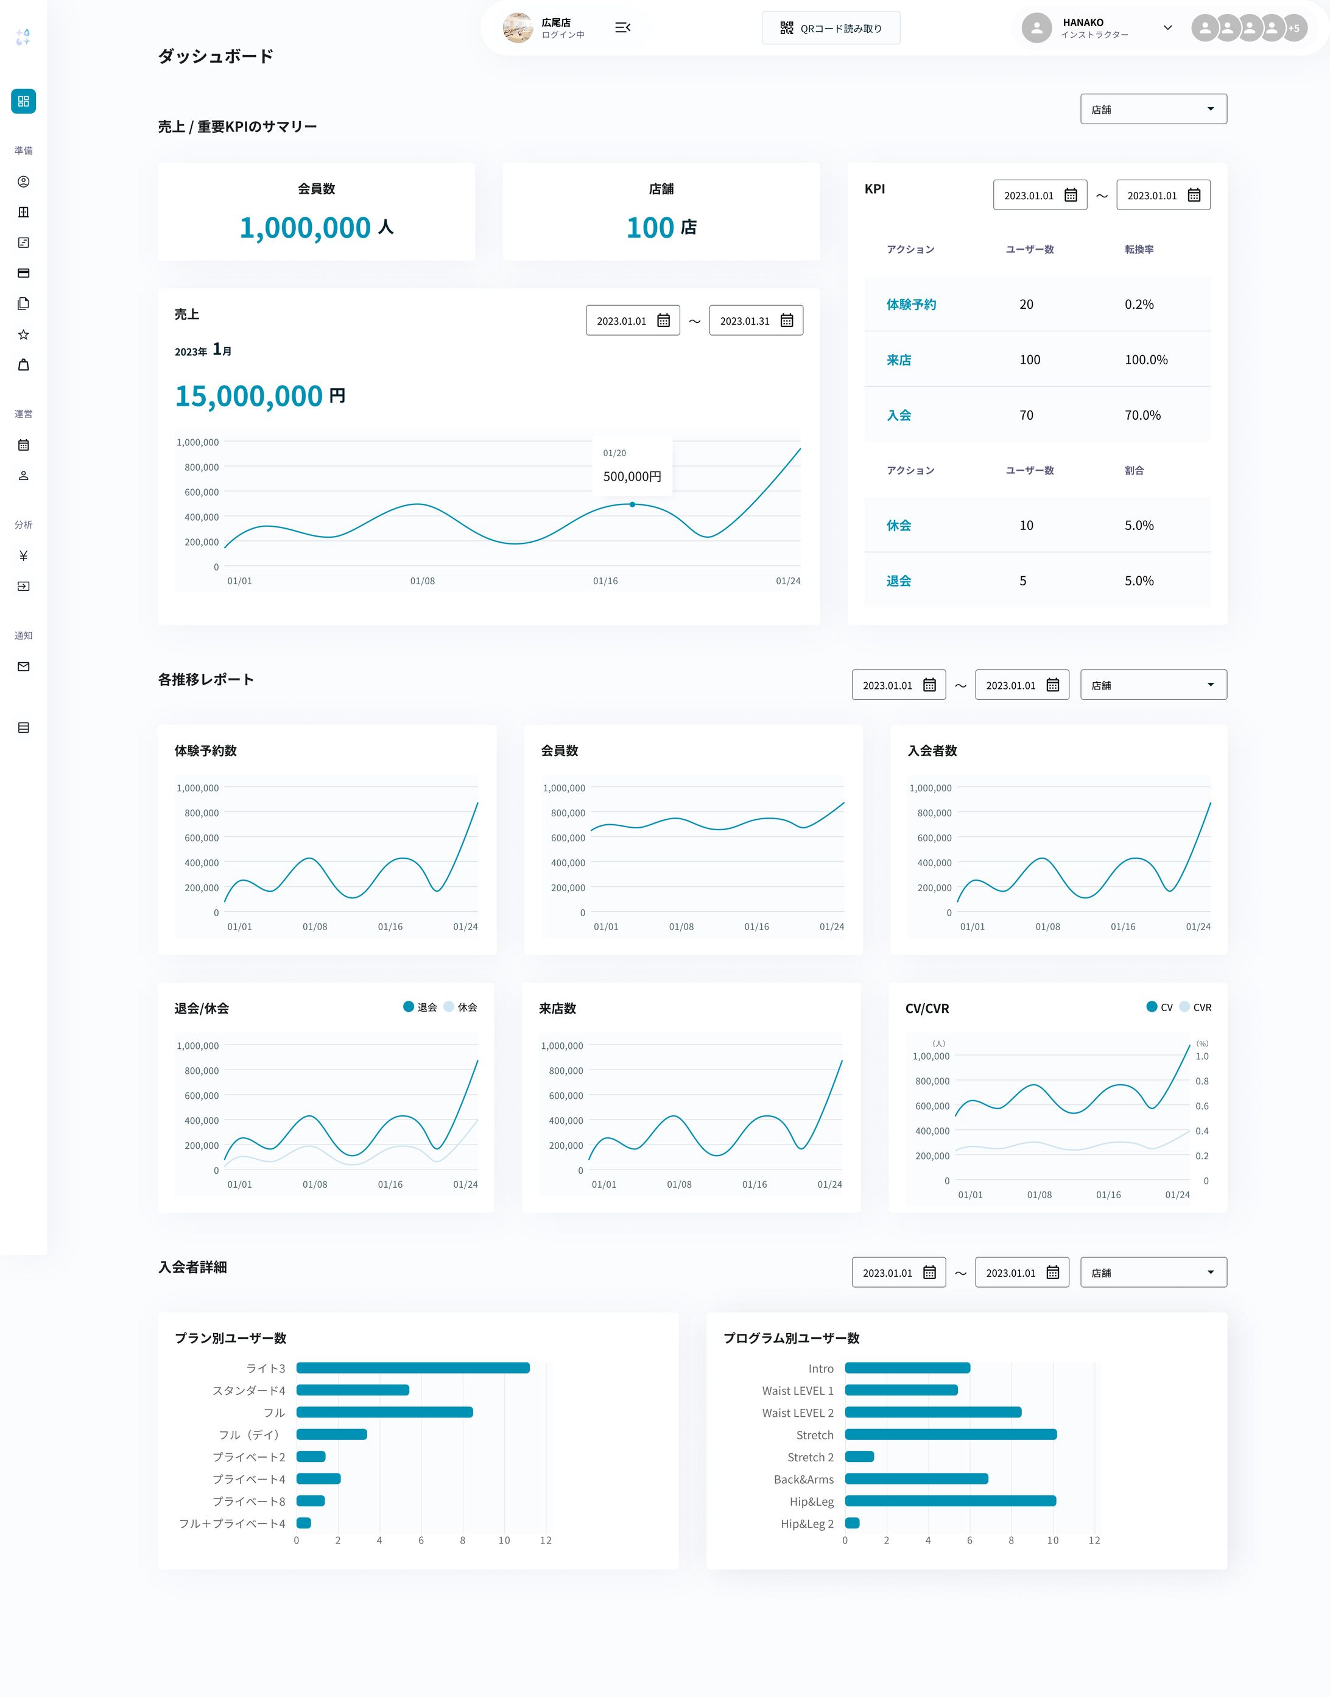1330x1697 pixels.
Task: Open calendar of sales end date 2023.01.31
Action: (786, 320)
